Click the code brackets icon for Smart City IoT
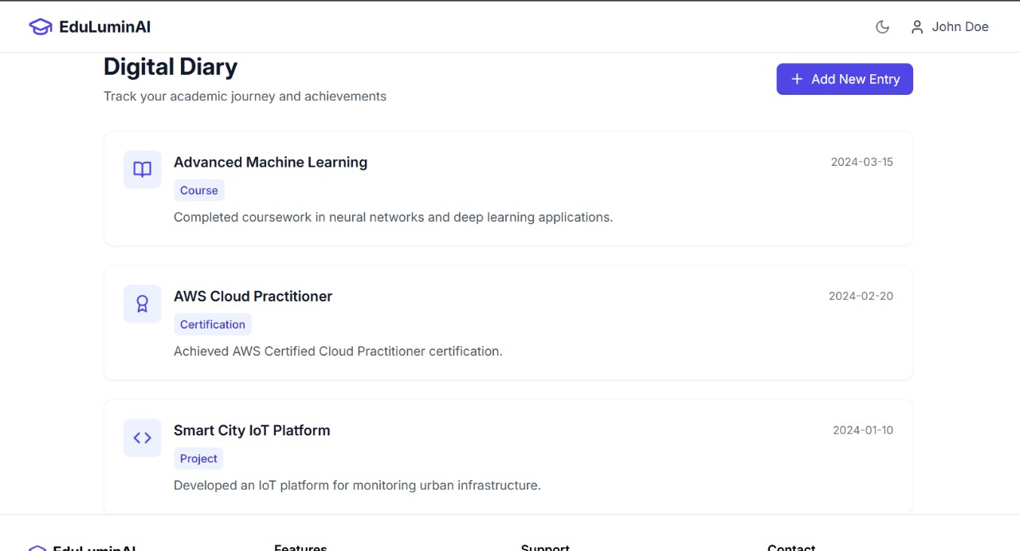 point(143,438)
